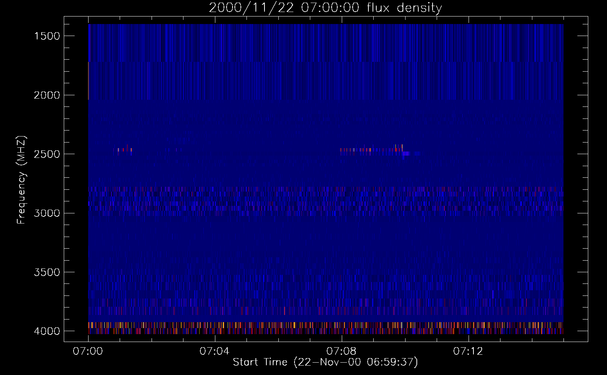Click the plot title '2000/11/22 07:00:00 flux density'
607x375 pixels.
coord(325,8)
